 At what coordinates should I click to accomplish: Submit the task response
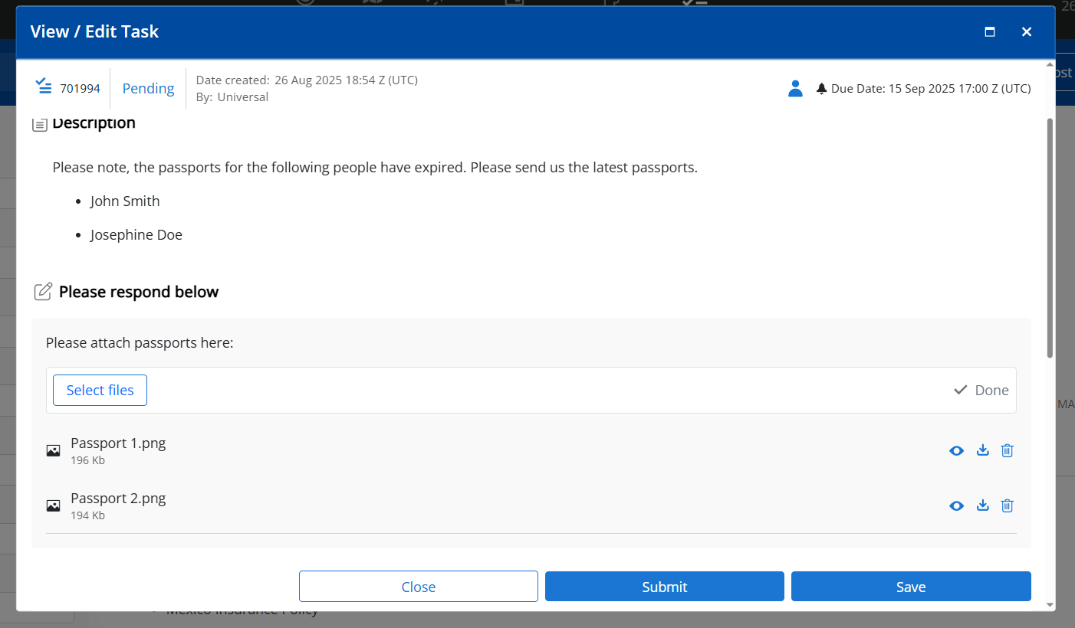point(665,587)
